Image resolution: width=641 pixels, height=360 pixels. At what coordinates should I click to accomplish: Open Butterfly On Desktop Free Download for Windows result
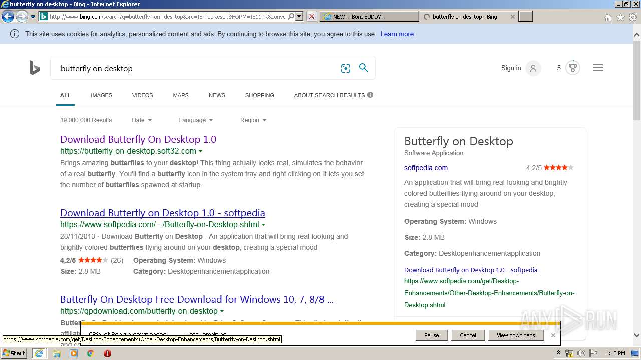tap(197, 299)
